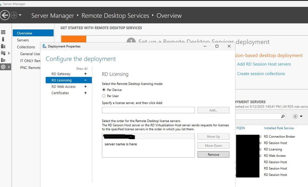Select Certificates in the deployment list
This screenshot has width=308, height=187.
(60, 93)
